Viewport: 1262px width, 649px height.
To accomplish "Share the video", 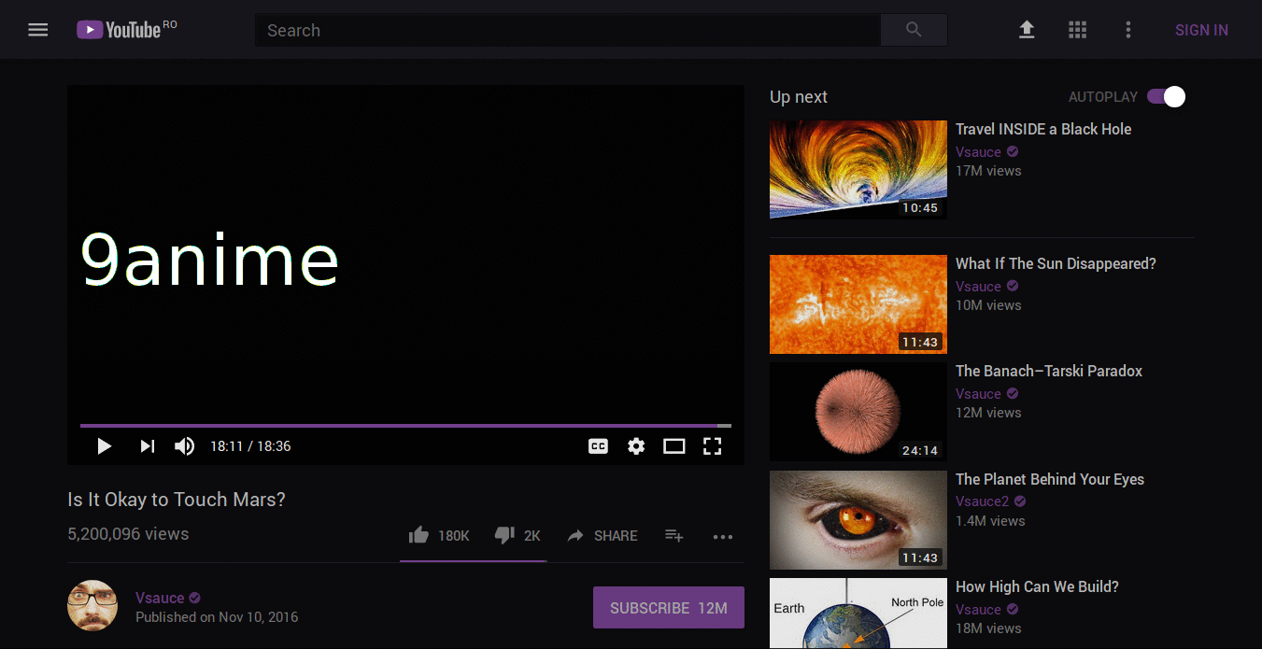I will tap(603, 535).
